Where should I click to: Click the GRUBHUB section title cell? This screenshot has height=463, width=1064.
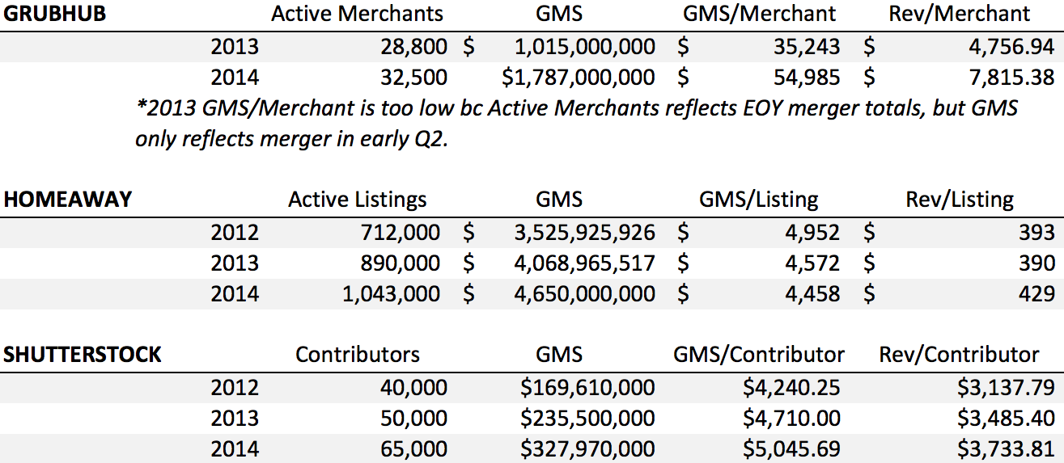[54, 14]
